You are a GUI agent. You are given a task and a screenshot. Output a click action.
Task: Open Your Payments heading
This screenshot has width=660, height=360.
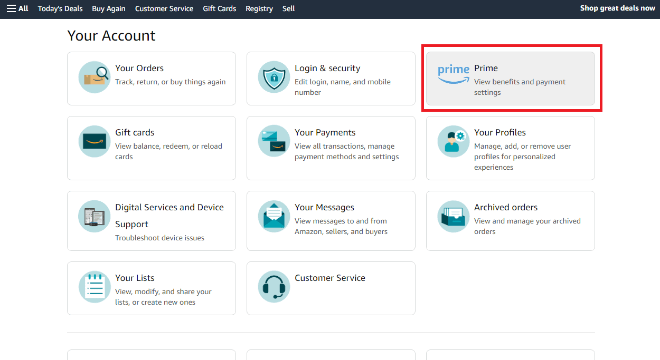click(x=325, y=132)
